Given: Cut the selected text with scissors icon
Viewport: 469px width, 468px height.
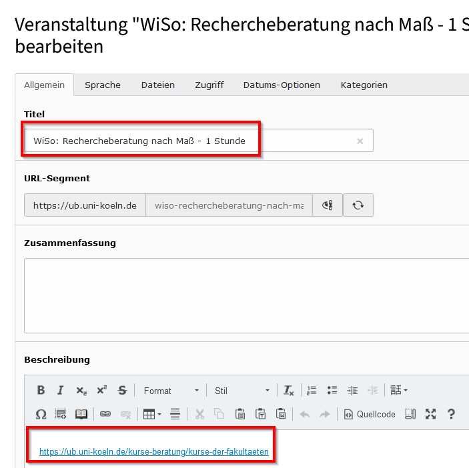Looking at the screenshot, I should pyautogui.click(x=199, y=414).
